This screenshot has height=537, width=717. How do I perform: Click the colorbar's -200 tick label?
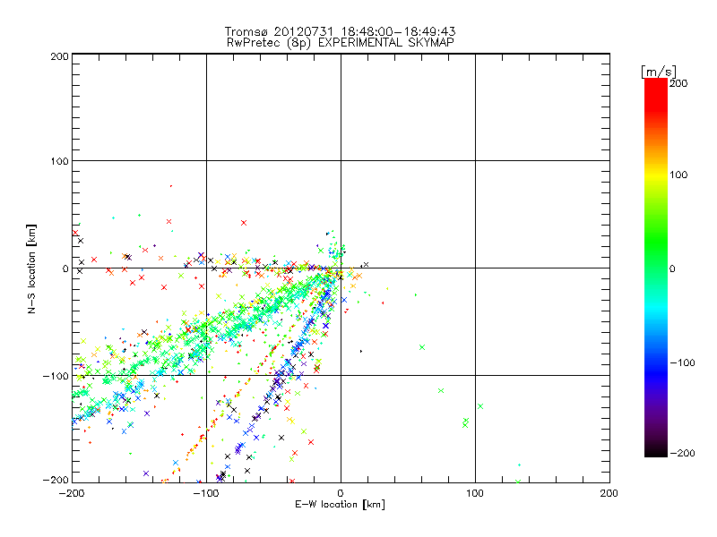[x=682, y=454]
